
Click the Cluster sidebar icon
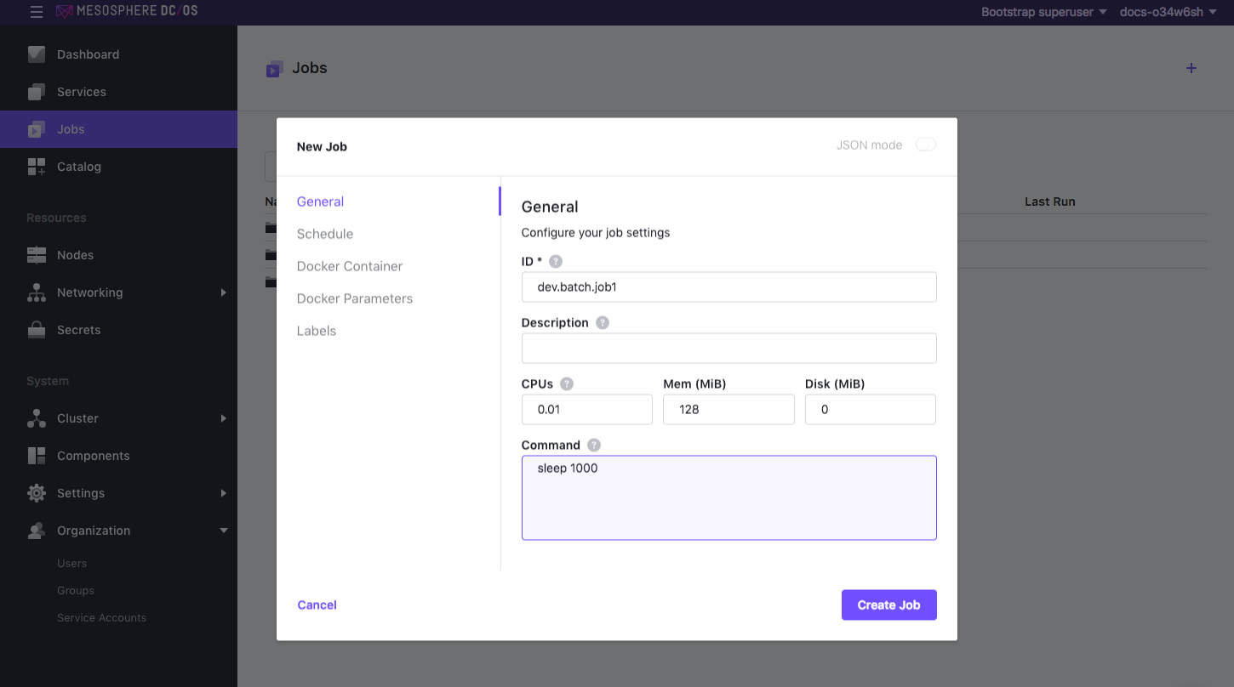pos(37,418)
